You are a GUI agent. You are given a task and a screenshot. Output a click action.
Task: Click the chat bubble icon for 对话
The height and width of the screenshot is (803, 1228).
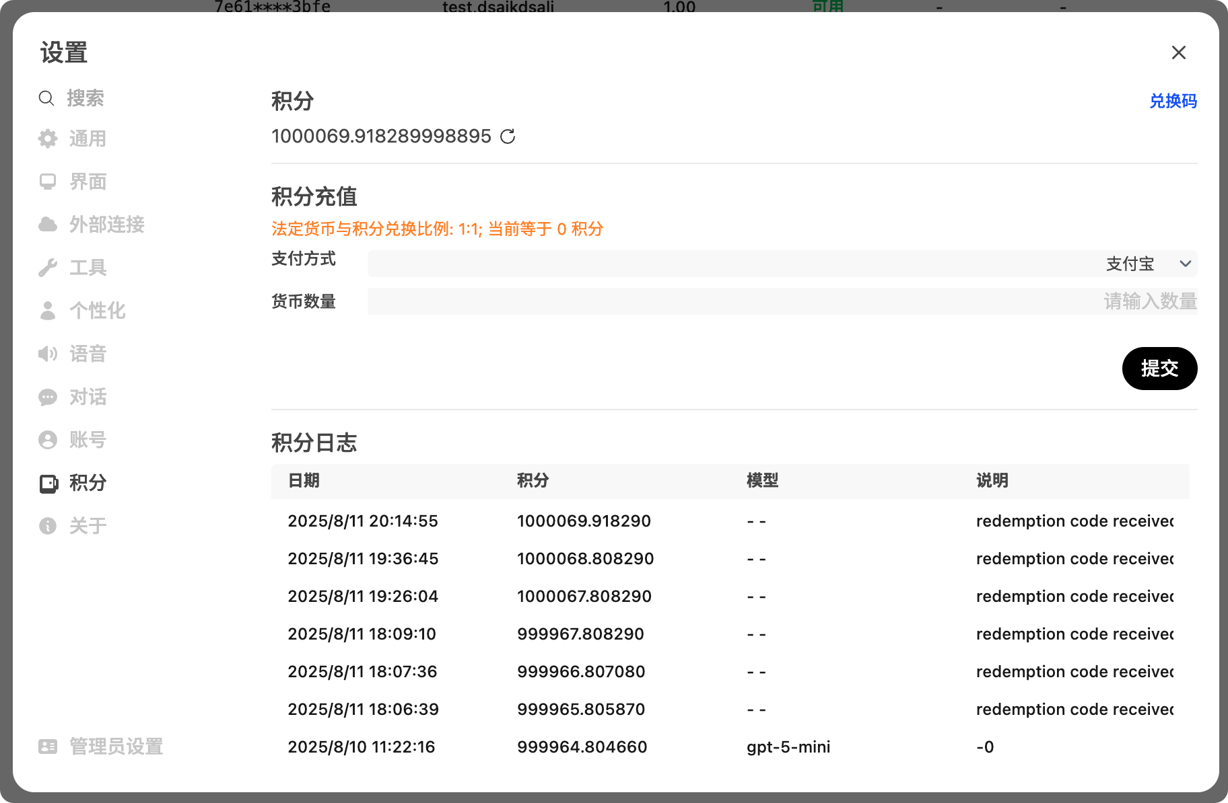[48, 397]
